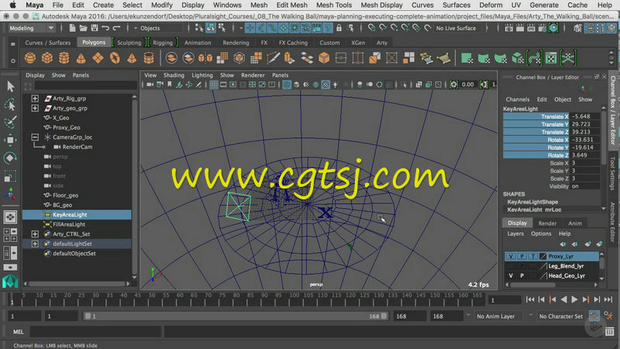Toggle wireframe on shaded viewport icon
The height and width of the screenshot is (349, 620).
[315, 85]
